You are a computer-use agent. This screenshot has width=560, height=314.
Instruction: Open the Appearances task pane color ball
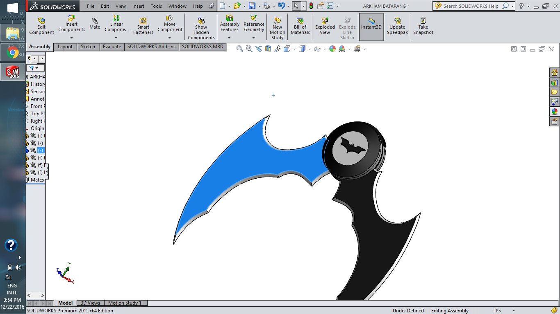(x=555, y=112)
